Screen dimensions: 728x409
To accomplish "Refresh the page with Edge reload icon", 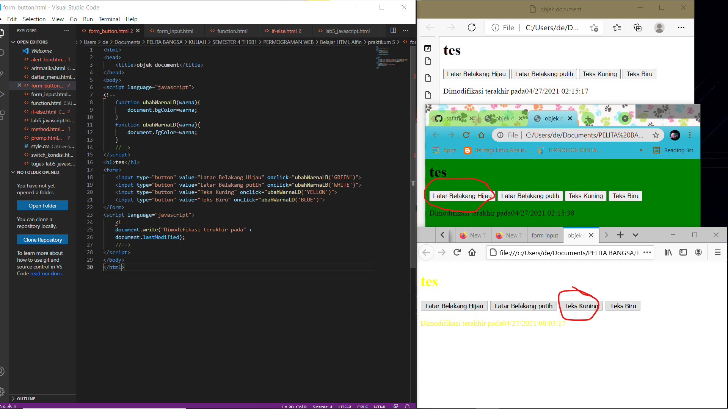I will pos(472,27).
